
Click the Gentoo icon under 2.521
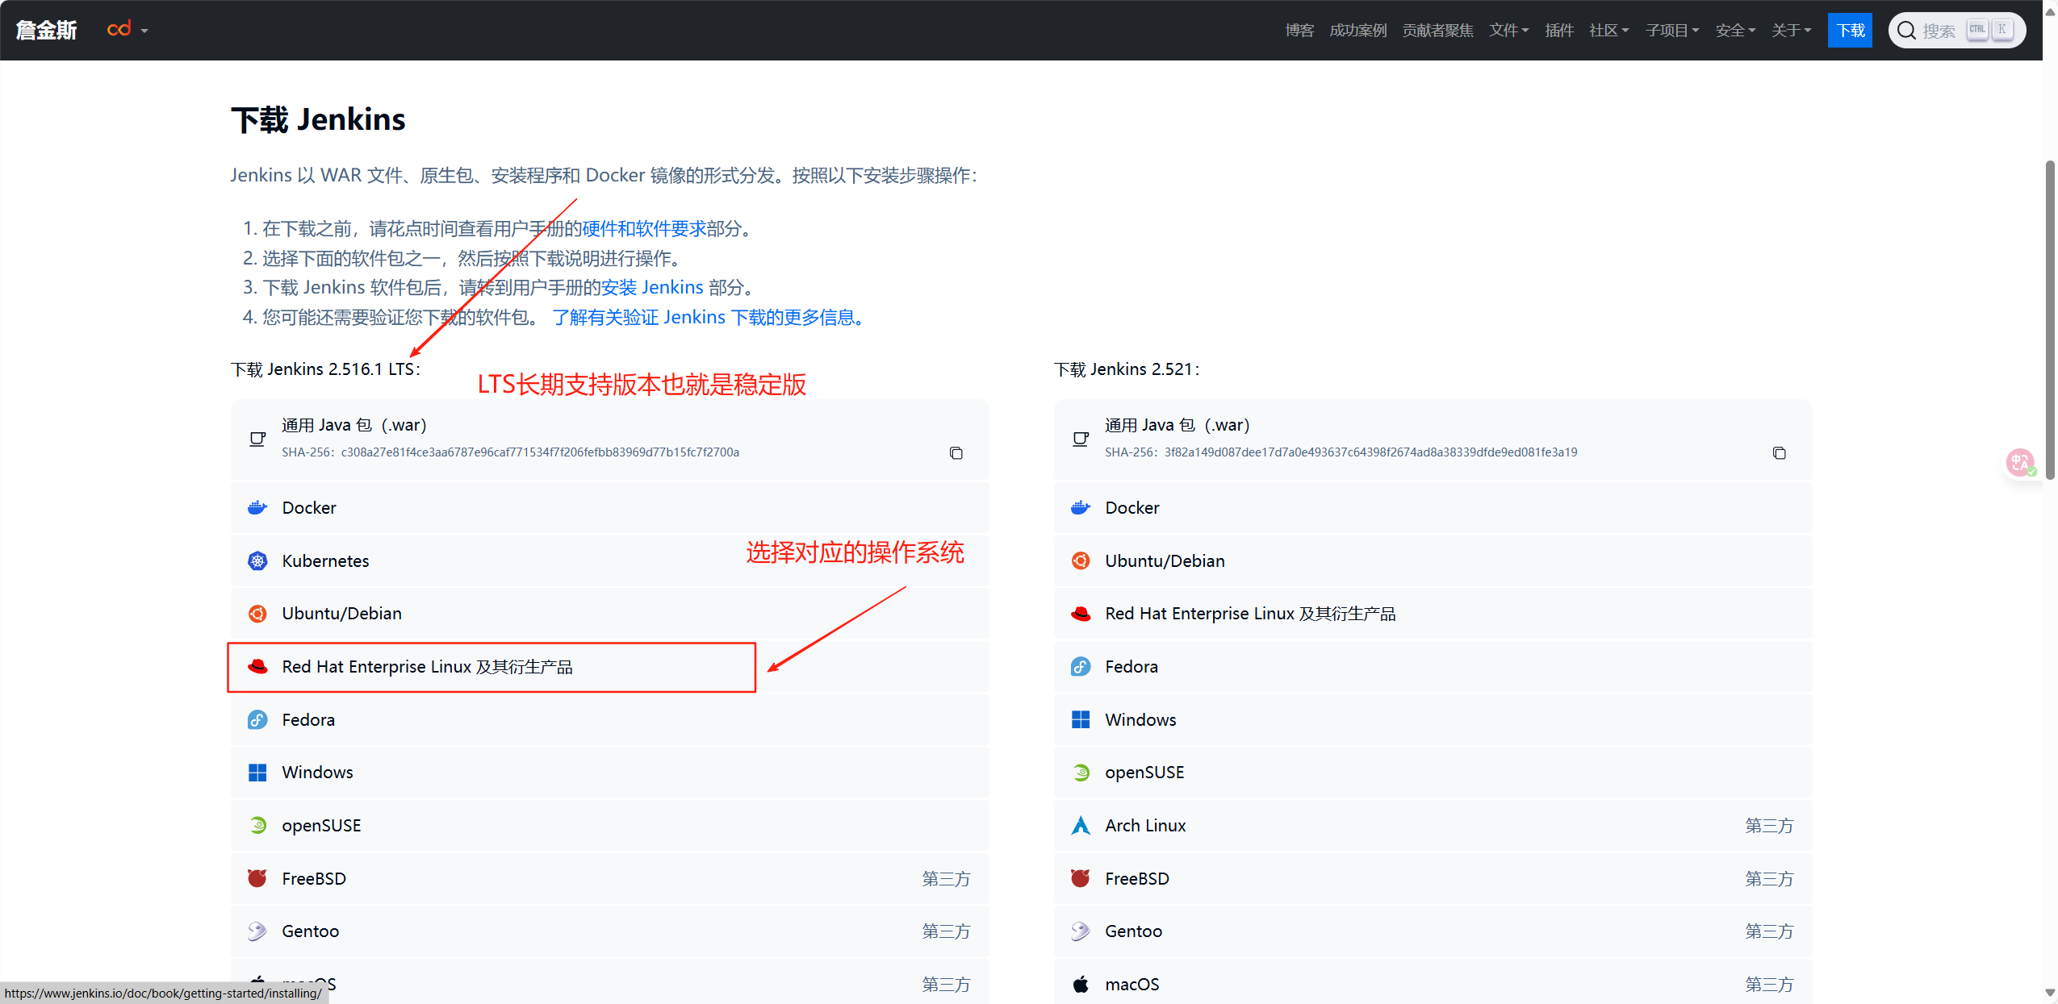coord(1081,931)
